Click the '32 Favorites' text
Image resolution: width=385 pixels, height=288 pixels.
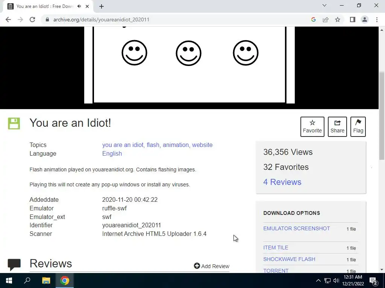click(286, 167)
